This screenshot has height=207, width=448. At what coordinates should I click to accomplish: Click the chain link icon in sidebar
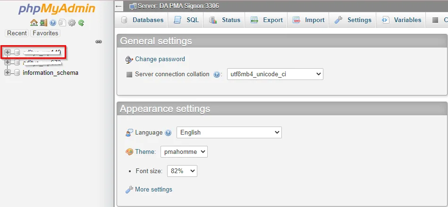point(99,42)
